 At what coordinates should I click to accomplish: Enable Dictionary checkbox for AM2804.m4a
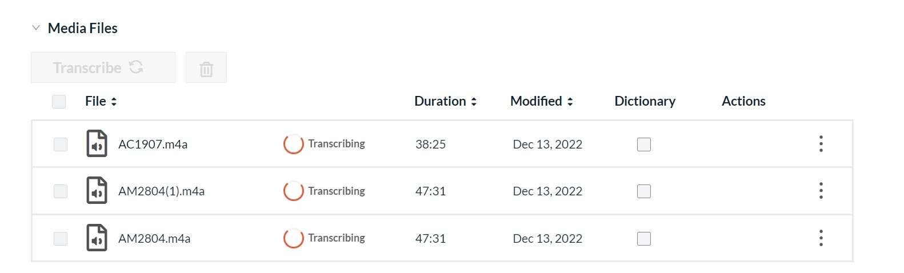(643, 239)
